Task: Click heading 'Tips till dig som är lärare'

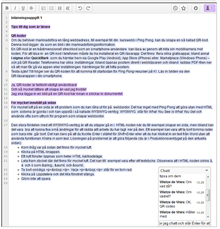Action: coord(31,27)
